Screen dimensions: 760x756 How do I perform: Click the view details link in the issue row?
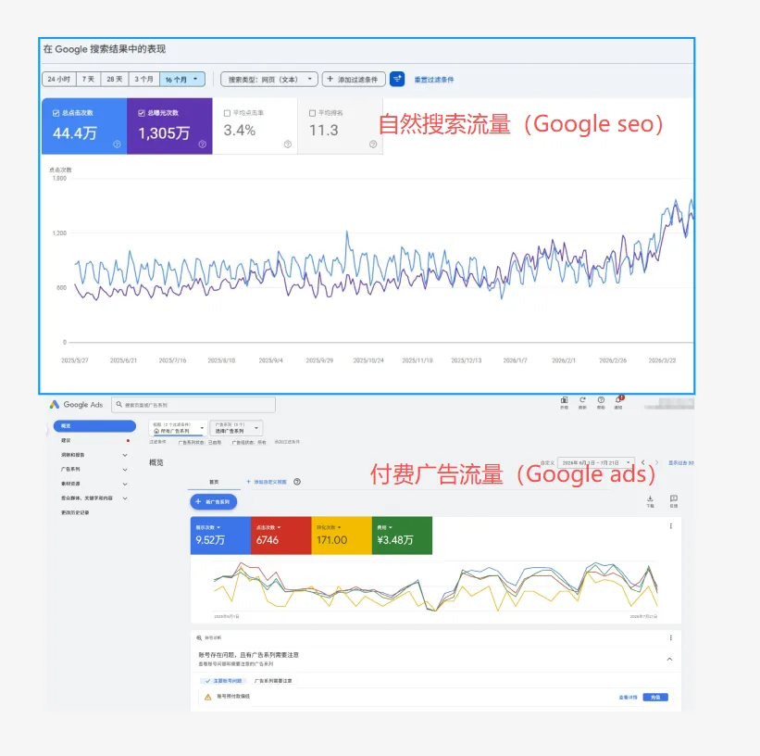628,698
